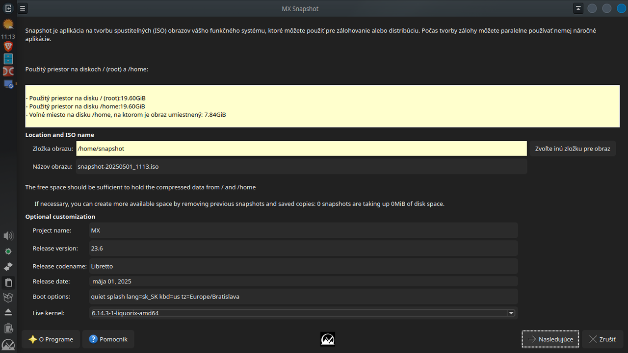Viewport: 628px width, 353px height.
Task: Launch the Brave browser from the panel
Action: click(8, 47)
